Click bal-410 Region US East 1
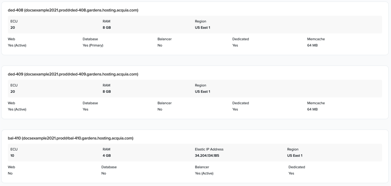The image size is (391, 186). tap(294, 156)
